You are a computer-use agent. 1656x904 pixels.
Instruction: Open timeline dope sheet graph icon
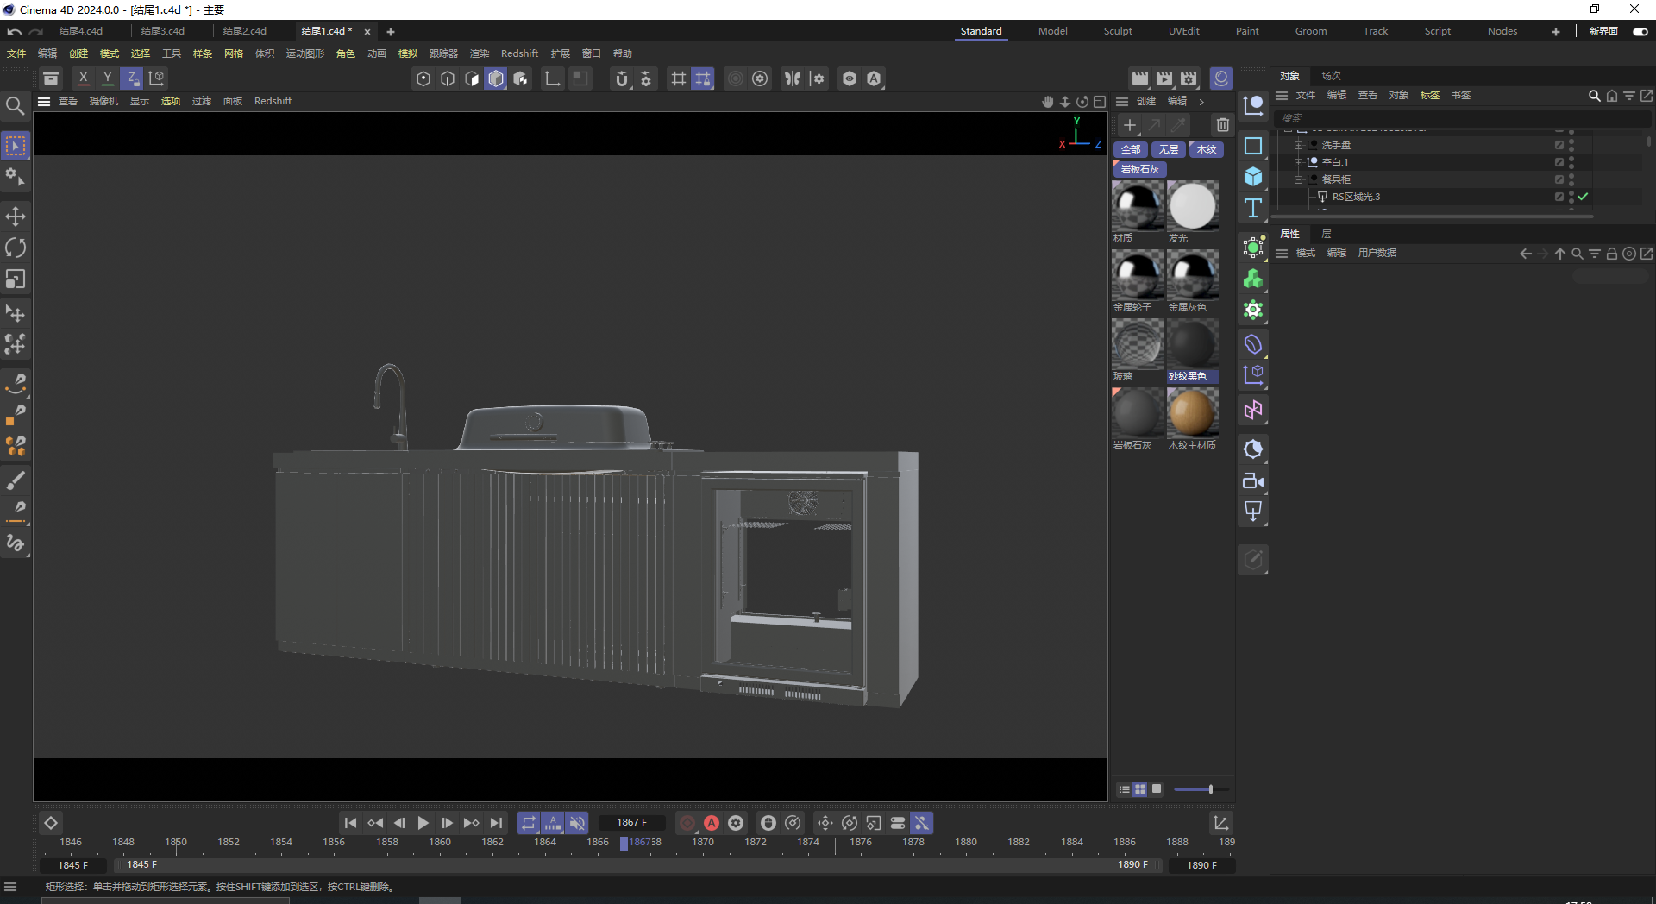[1220, 823]
